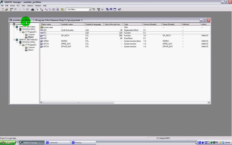Open the Edit menu

tap(7, 6)
